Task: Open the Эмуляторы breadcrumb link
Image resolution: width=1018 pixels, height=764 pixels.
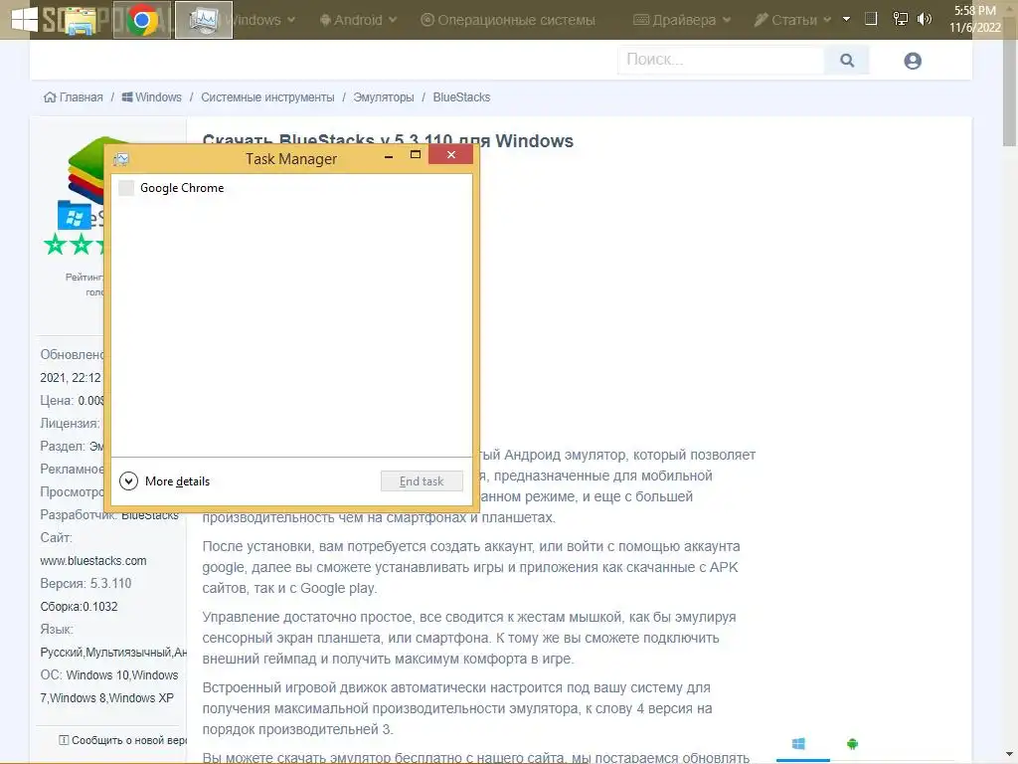Action: [384, 97]
